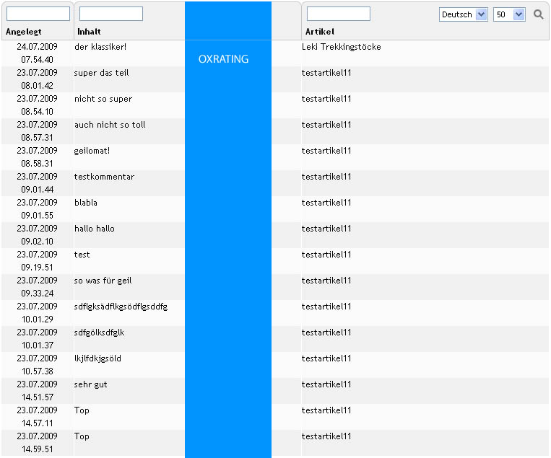Click the date 23.07.2009 09.33.24
The height and width of the screenshot is (458, 551).
tap(38, 287)
